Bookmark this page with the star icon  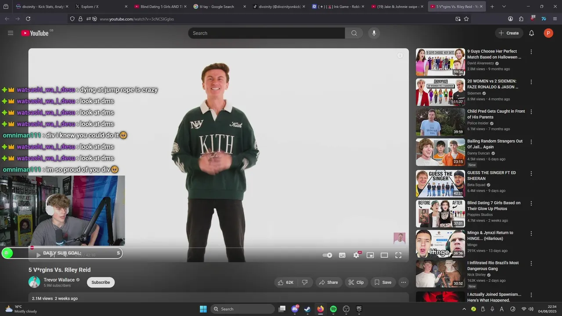point(466,19)
